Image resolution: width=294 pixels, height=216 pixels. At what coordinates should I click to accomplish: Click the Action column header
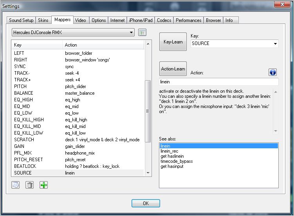(71, 45)
